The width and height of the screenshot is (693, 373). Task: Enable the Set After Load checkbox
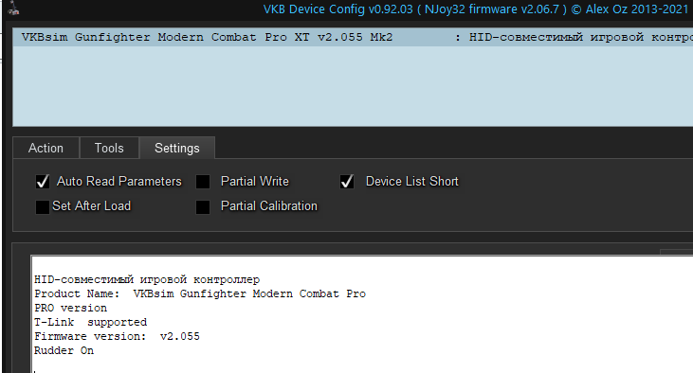click(x=43, y=206)
